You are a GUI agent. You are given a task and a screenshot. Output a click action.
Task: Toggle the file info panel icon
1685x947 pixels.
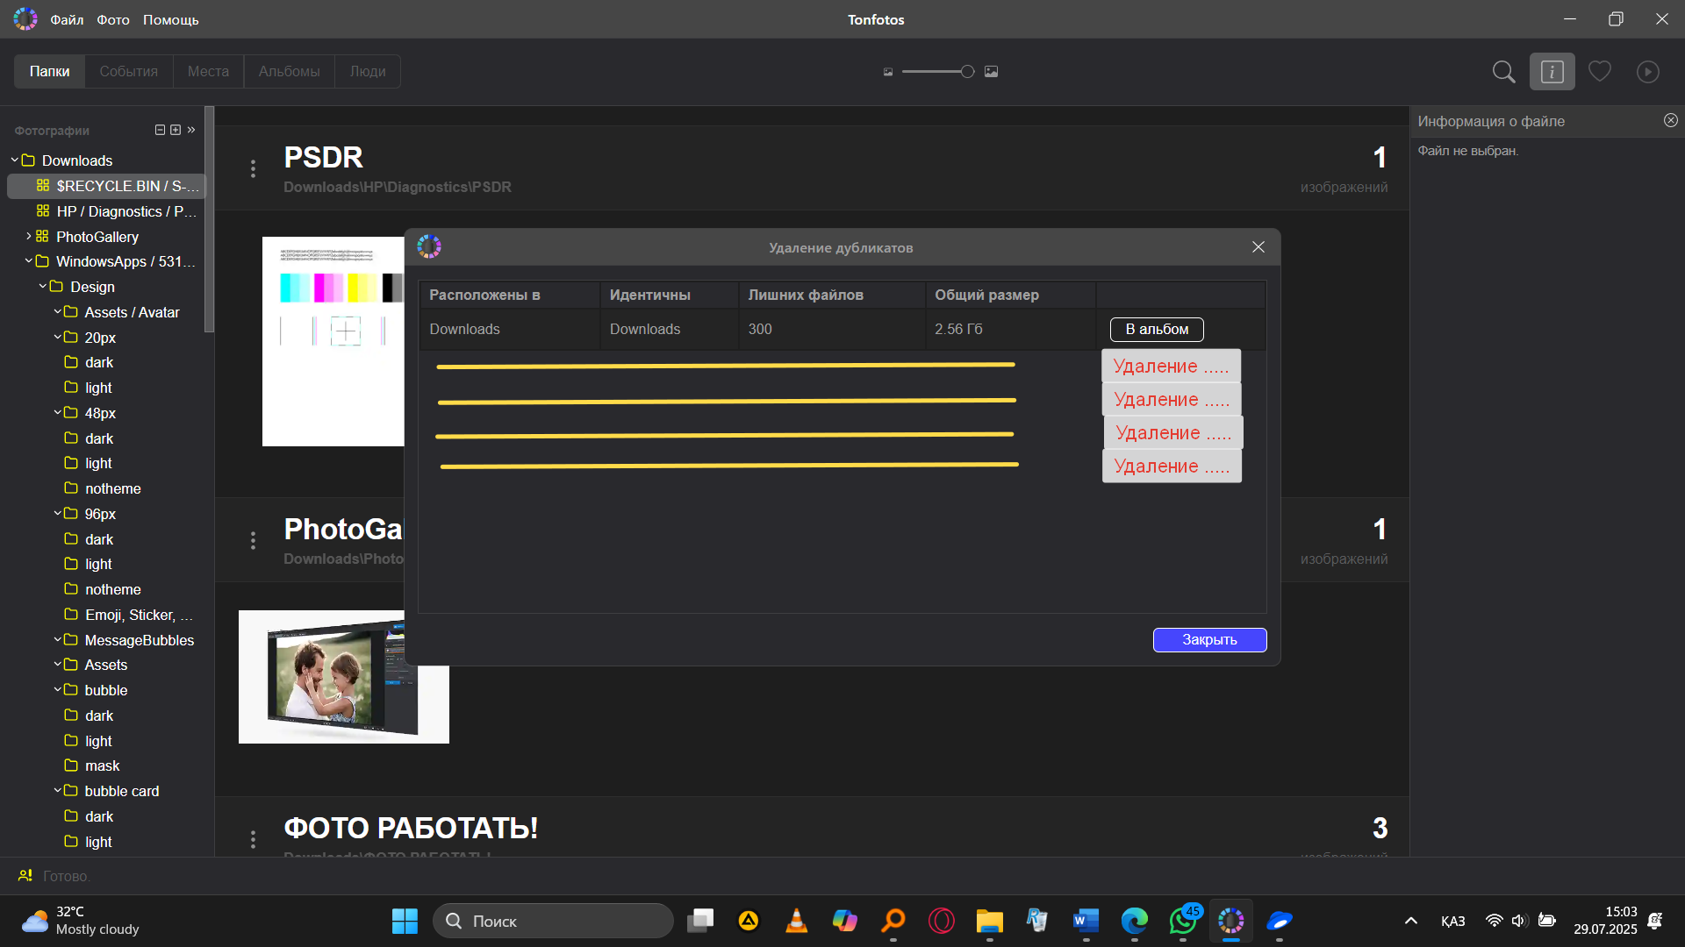coord(1552,72)
